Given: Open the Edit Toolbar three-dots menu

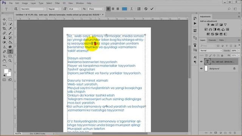Looking at the screenshot, I should click(4, 65).
